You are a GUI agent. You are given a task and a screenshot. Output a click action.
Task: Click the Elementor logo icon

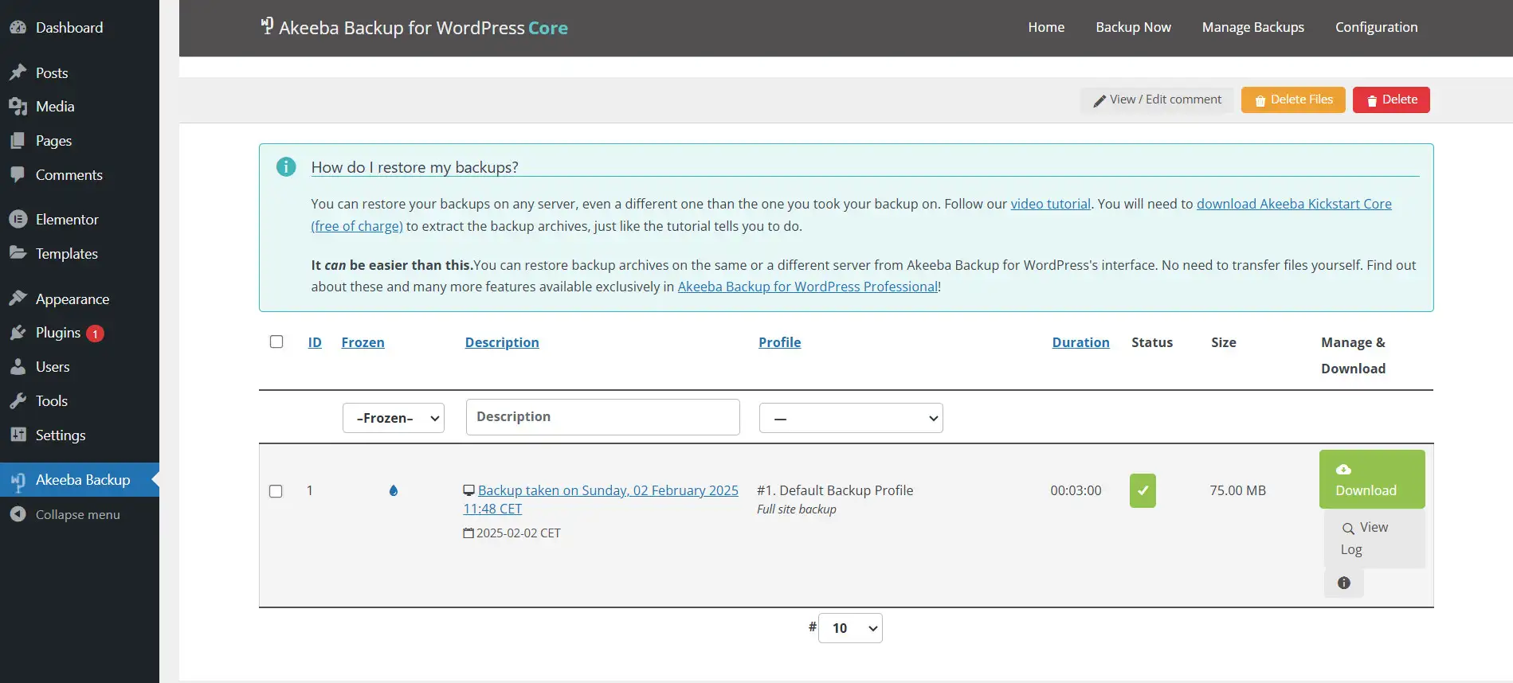[x=18, y=219]
